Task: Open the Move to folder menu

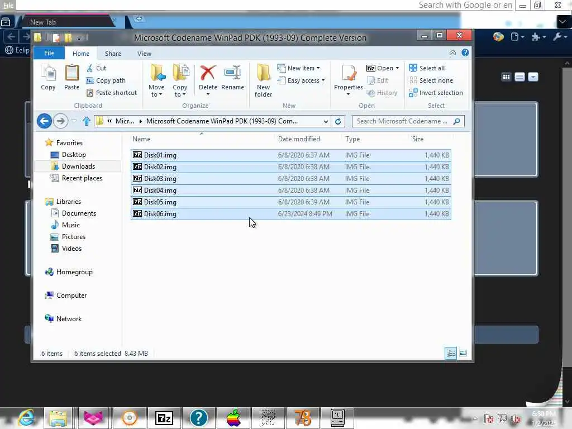Action: tap(156, 80)
